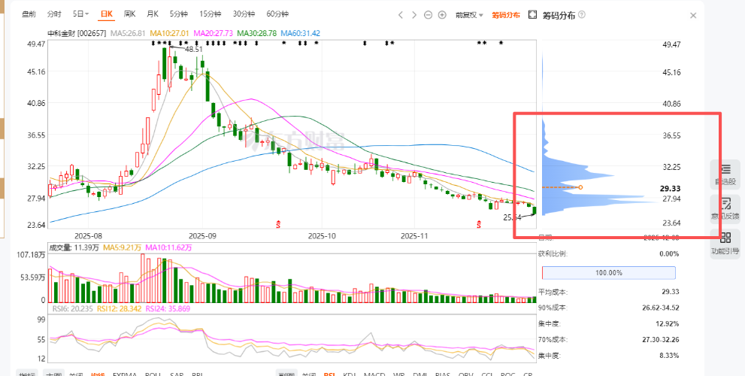The width and height of the screenshot is (745, 376).
Task: Select MACD sub-chart indicator
Action: point(374,373)
